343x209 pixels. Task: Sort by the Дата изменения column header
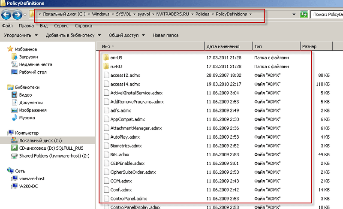pyautogui.click(x=229, y=46)
